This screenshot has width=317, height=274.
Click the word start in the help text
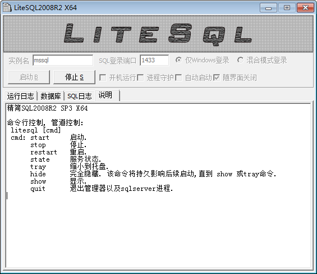(x=40, y=138)
